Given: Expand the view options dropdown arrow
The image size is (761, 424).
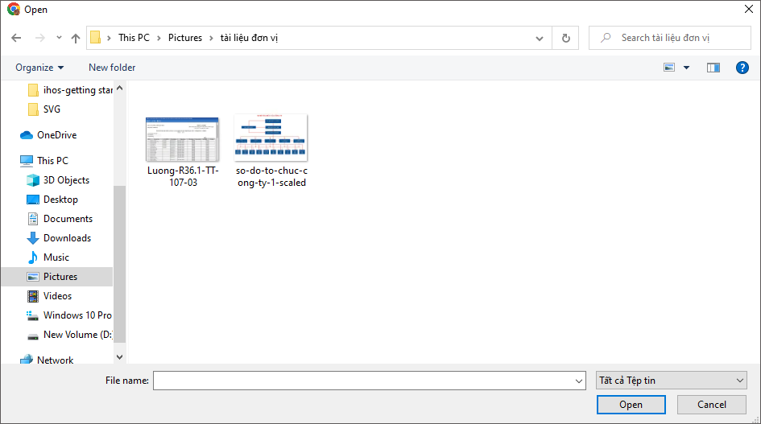Looking at the screenshot, I should [687, 68].
